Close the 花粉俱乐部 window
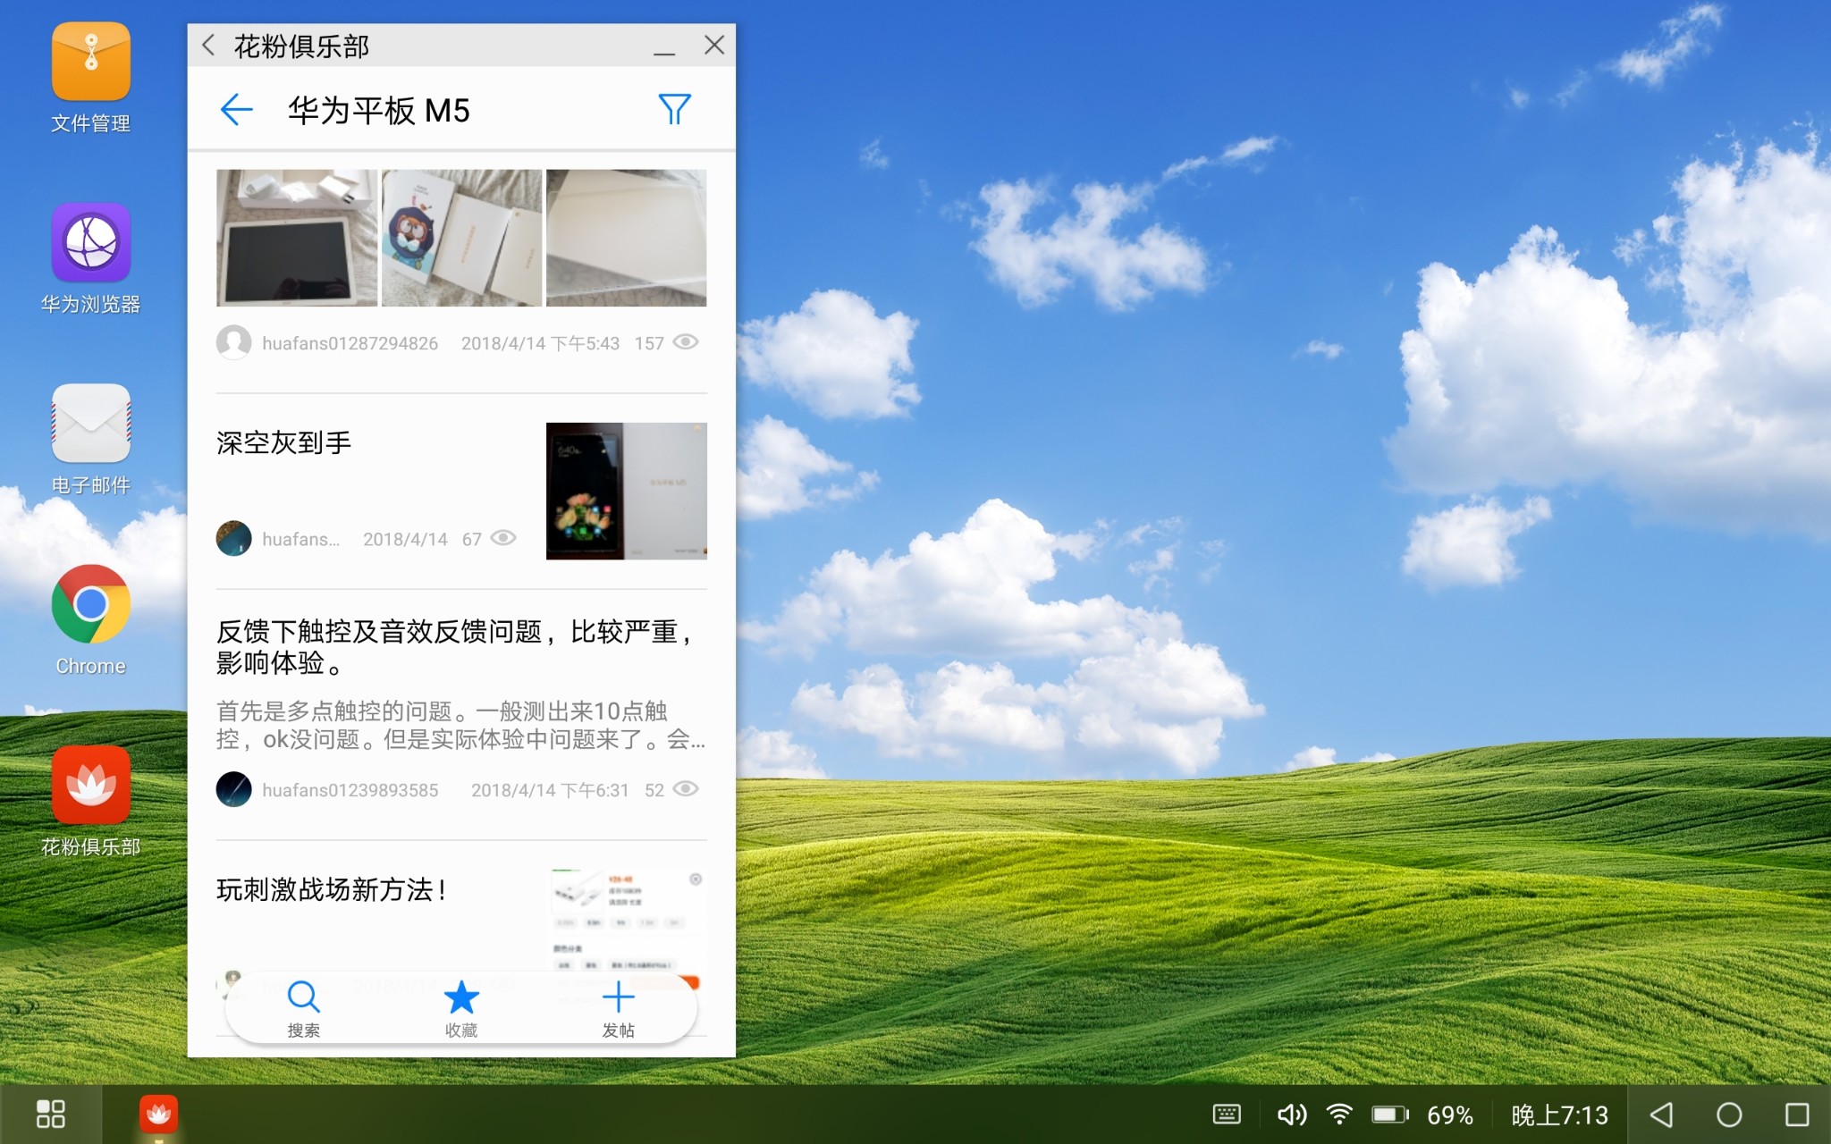Image resolution: width=1831 pixels, height=1144 pixels. click(x=713, y=45)
